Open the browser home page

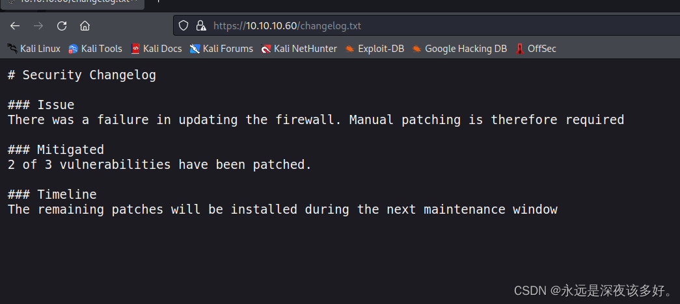[85, 26]
